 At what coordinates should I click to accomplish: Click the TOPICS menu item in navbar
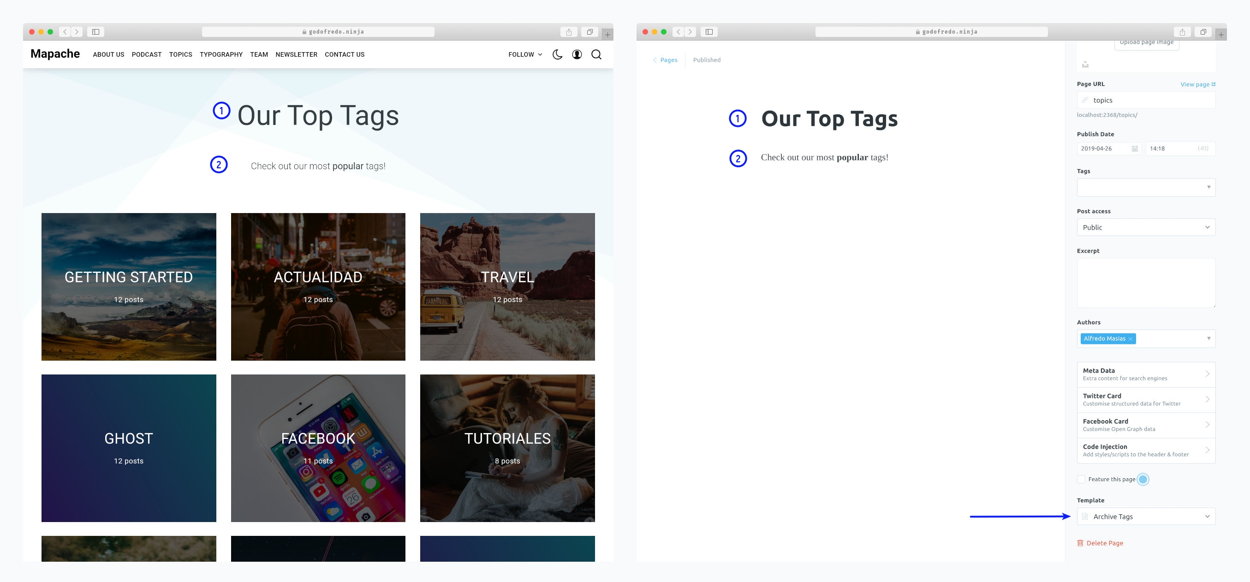(x=179, y=54)
